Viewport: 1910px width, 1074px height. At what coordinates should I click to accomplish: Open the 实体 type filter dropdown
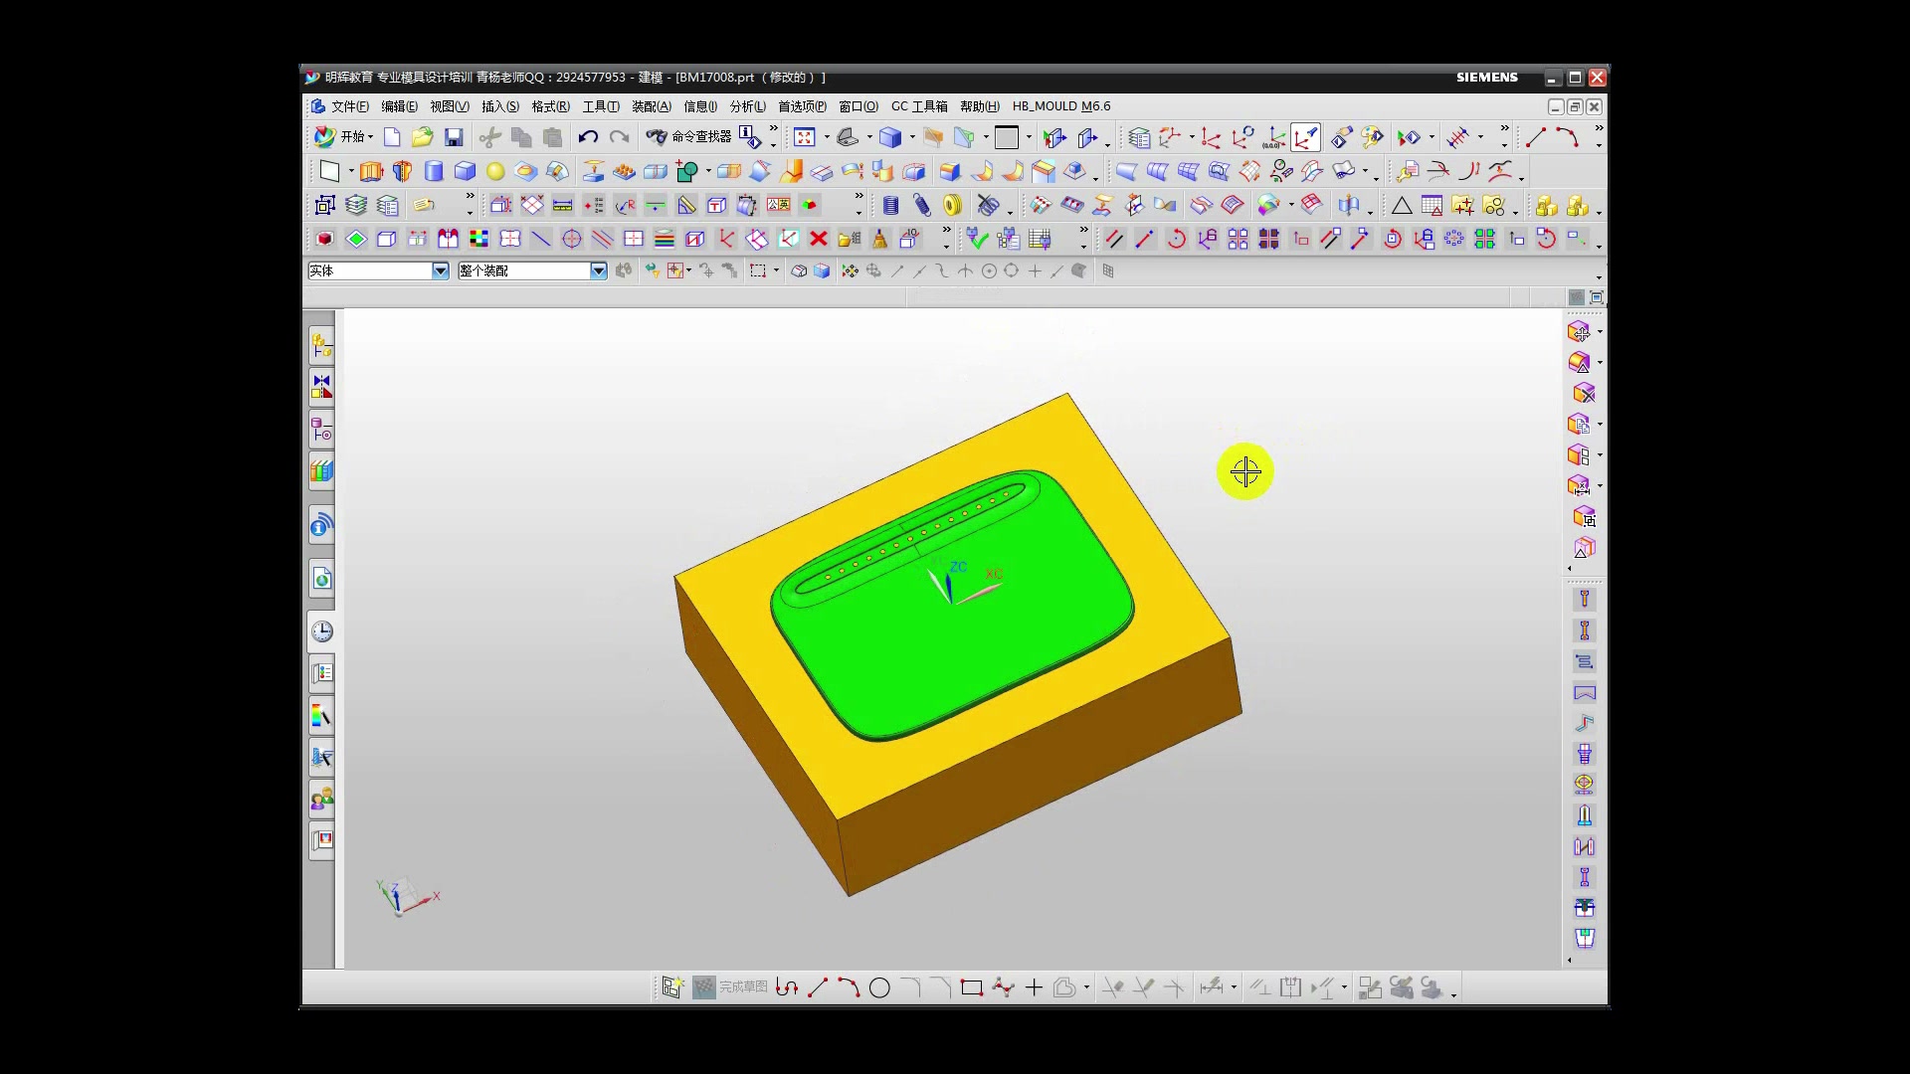440,270
